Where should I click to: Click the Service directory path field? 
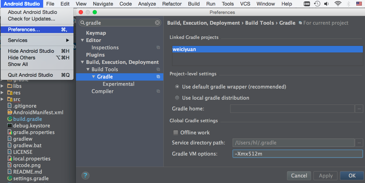tap(293, 143)
